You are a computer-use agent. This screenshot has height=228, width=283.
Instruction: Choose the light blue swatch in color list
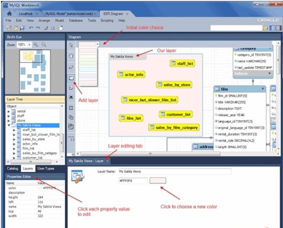(x=88, y=70)
